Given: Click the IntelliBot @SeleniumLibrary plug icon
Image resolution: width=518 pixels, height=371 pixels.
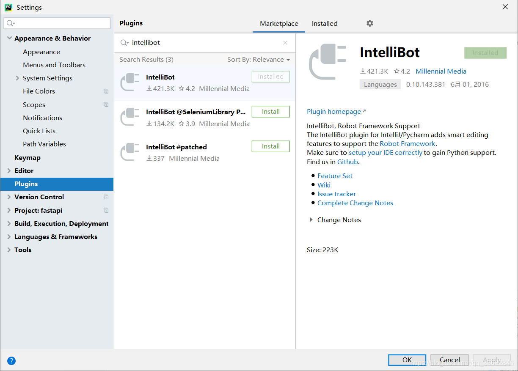Looking at the screenshot, I should 130,117.
